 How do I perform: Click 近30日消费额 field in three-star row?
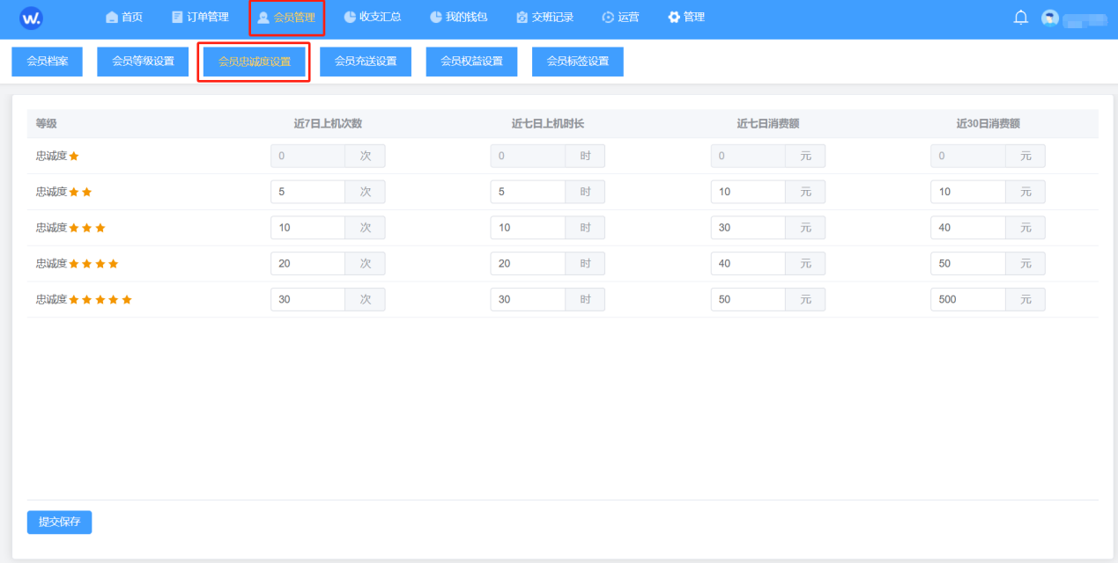click(x=968, y=228)
